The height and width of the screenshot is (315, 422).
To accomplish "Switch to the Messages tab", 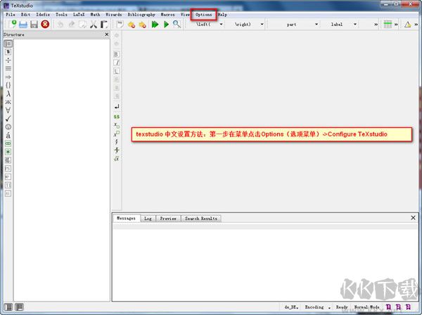I will pos(126,218).
